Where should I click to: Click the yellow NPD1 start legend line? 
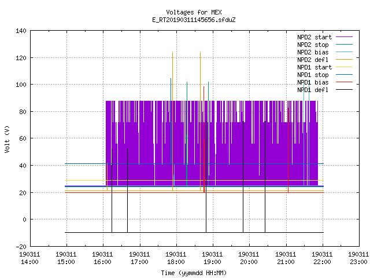tap(344, 67)
